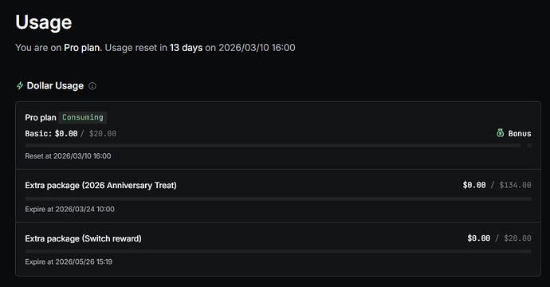Click the green lightning bolt icon
550x287 pixels.
[20, 85]
